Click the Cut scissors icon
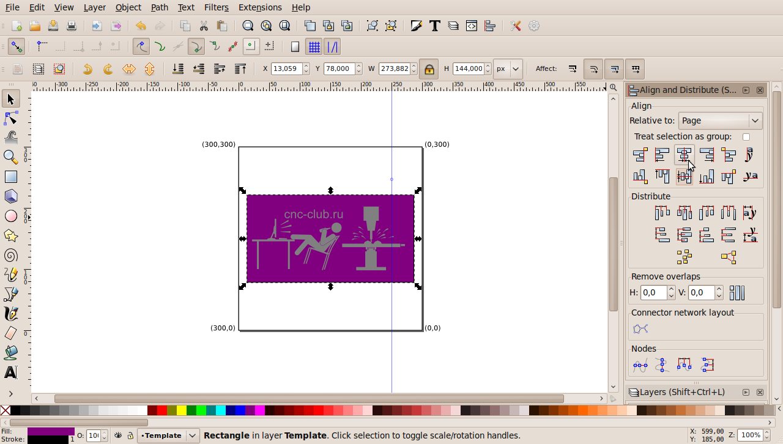783x444 pixels. click(204, 26)
